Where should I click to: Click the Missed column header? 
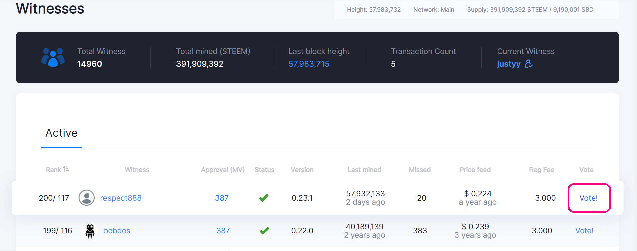(x=420, y=170)
